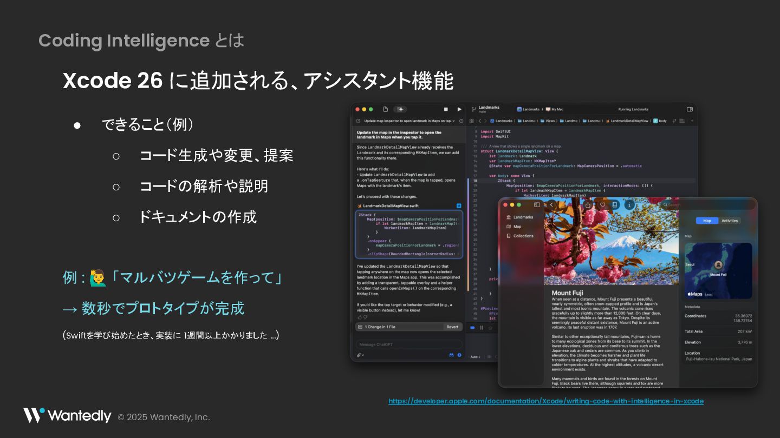
Task: Go back with editor jump bar left chevron
Action: click(x=479, y=121)
